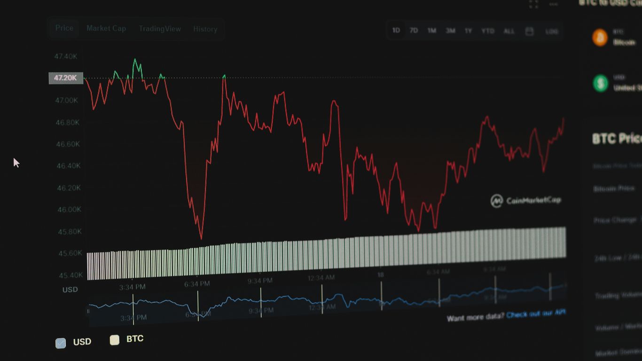Open the TradingView tab
Viewport: 642px width, 361px height.
[160, 29]
